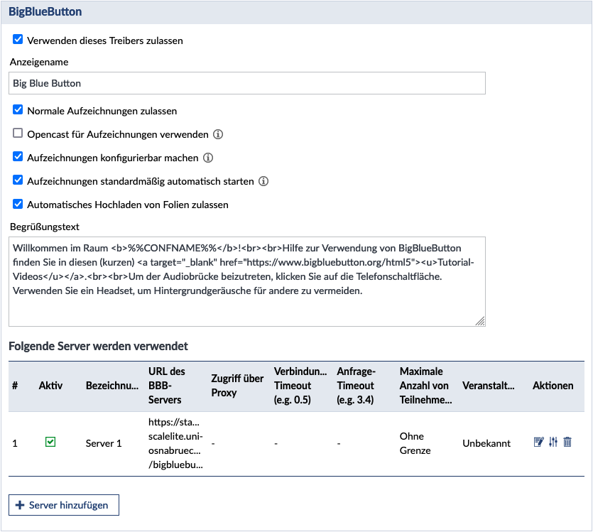
Task: Focus the Begrüßungstext textarea
Action: [247, 281]
